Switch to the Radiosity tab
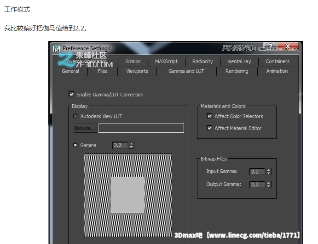Screen dimensions: 318x244 click(202, 61)
